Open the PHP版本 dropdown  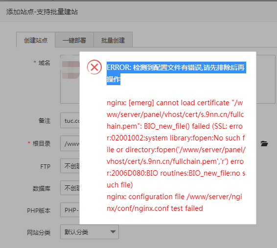click(x=70, y=210)
